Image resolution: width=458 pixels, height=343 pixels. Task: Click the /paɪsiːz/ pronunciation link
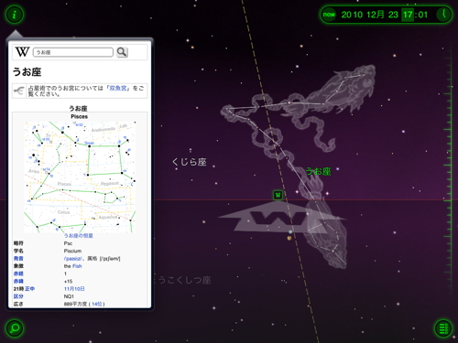pyautogui.click(x=72, y=259)
